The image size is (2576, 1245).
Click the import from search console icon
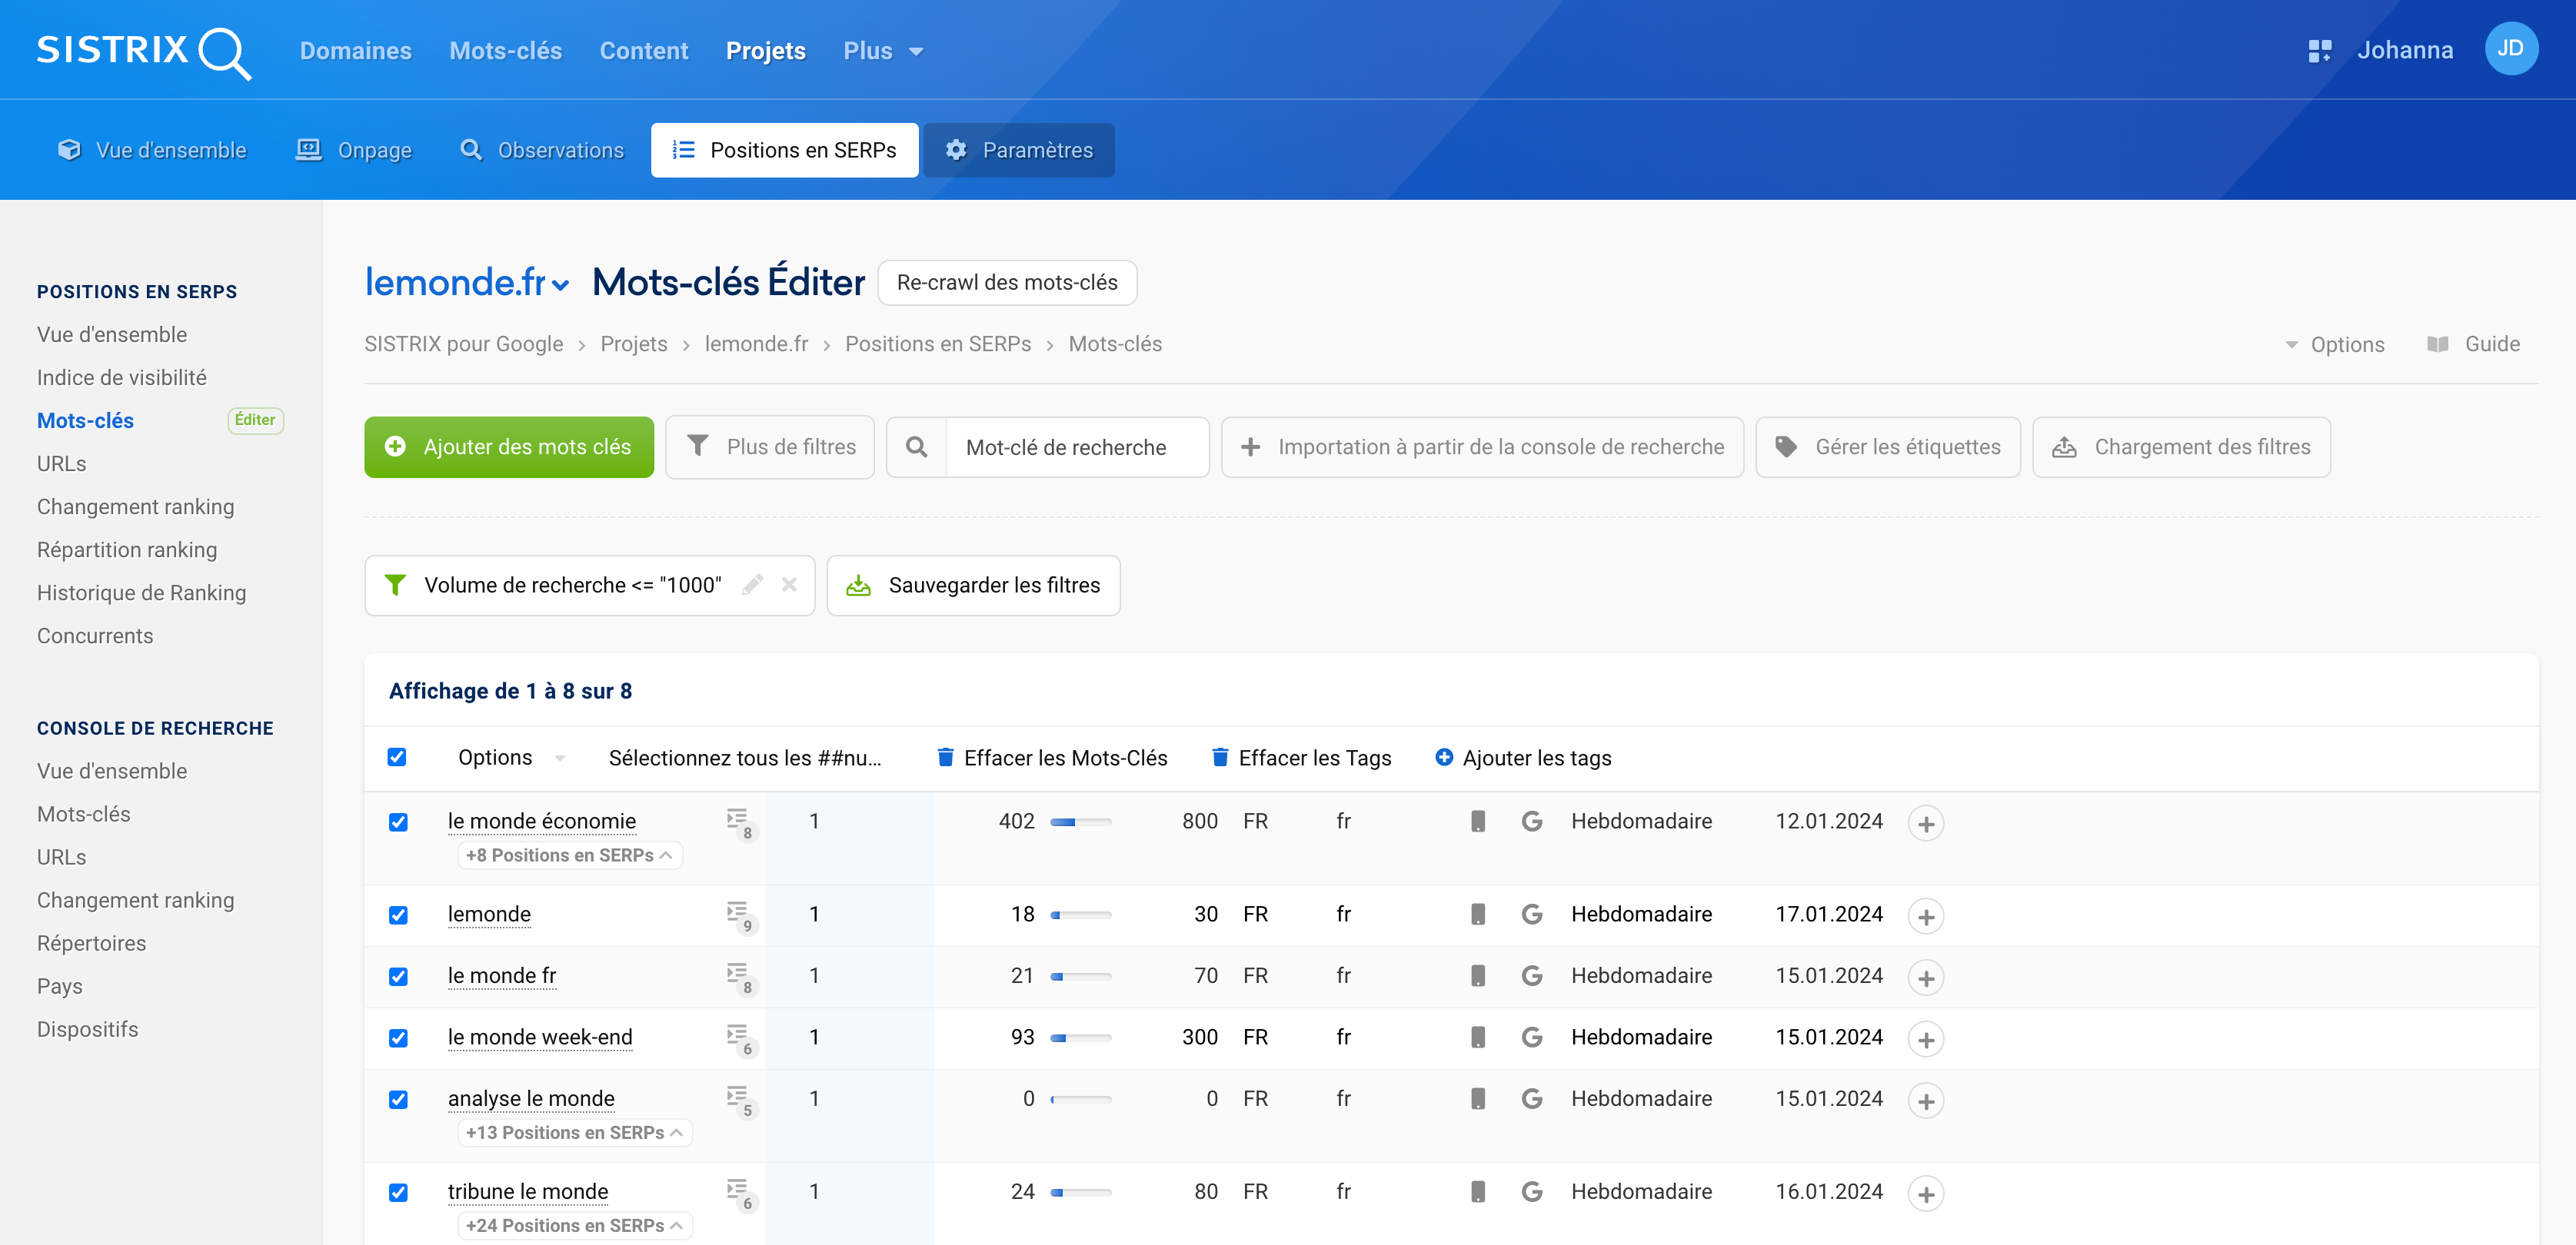pos(1252,447)
